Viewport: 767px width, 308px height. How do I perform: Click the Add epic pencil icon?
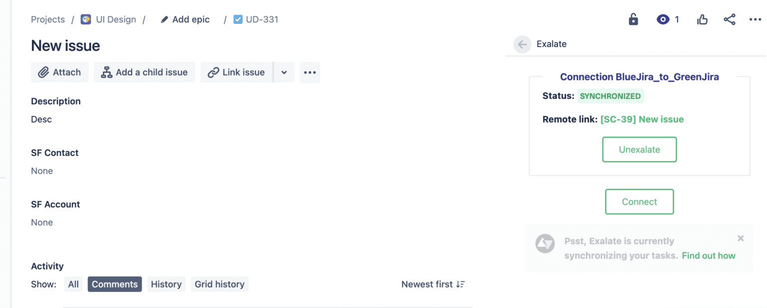click(x=164, y=19)
